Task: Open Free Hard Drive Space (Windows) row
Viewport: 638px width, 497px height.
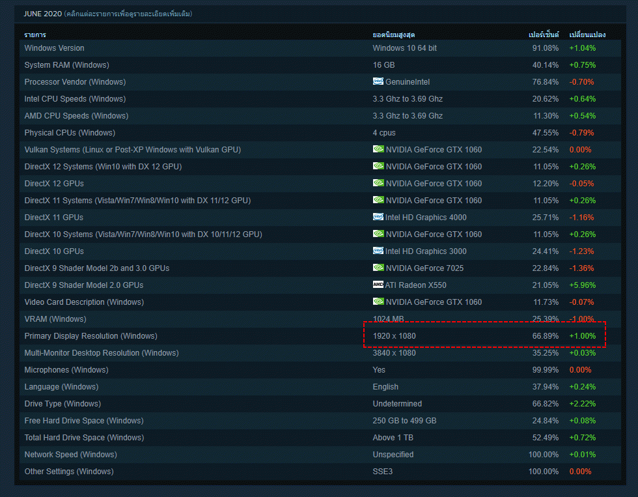Action: click(x=320, y=421)
